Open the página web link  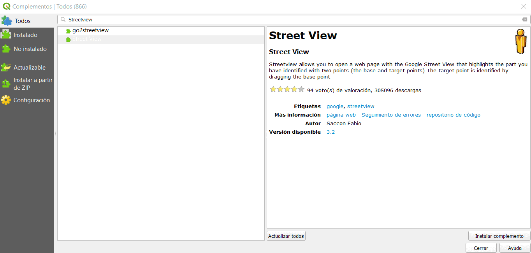[x=341, y=115]
